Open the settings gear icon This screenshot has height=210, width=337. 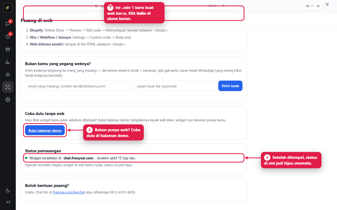[x=8, y=99]
